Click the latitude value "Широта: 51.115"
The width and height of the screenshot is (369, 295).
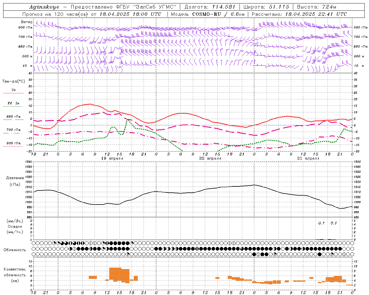pyautogui.click(x=266, y=7)
